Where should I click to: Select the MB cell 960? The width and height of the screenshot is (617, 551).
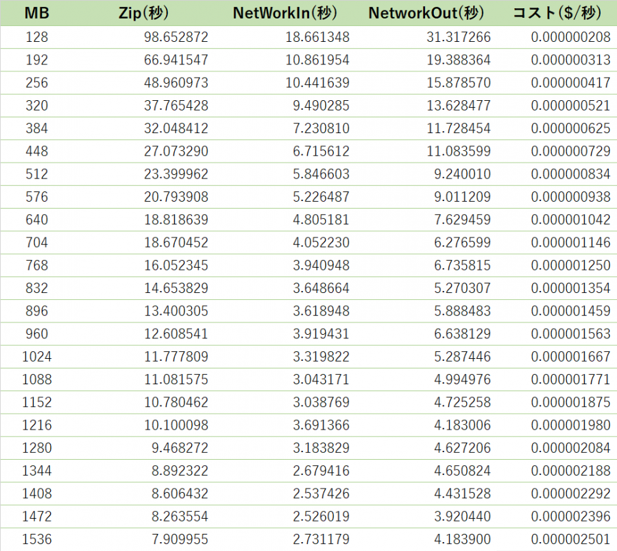pyautogui.click(x=36, y=334)
